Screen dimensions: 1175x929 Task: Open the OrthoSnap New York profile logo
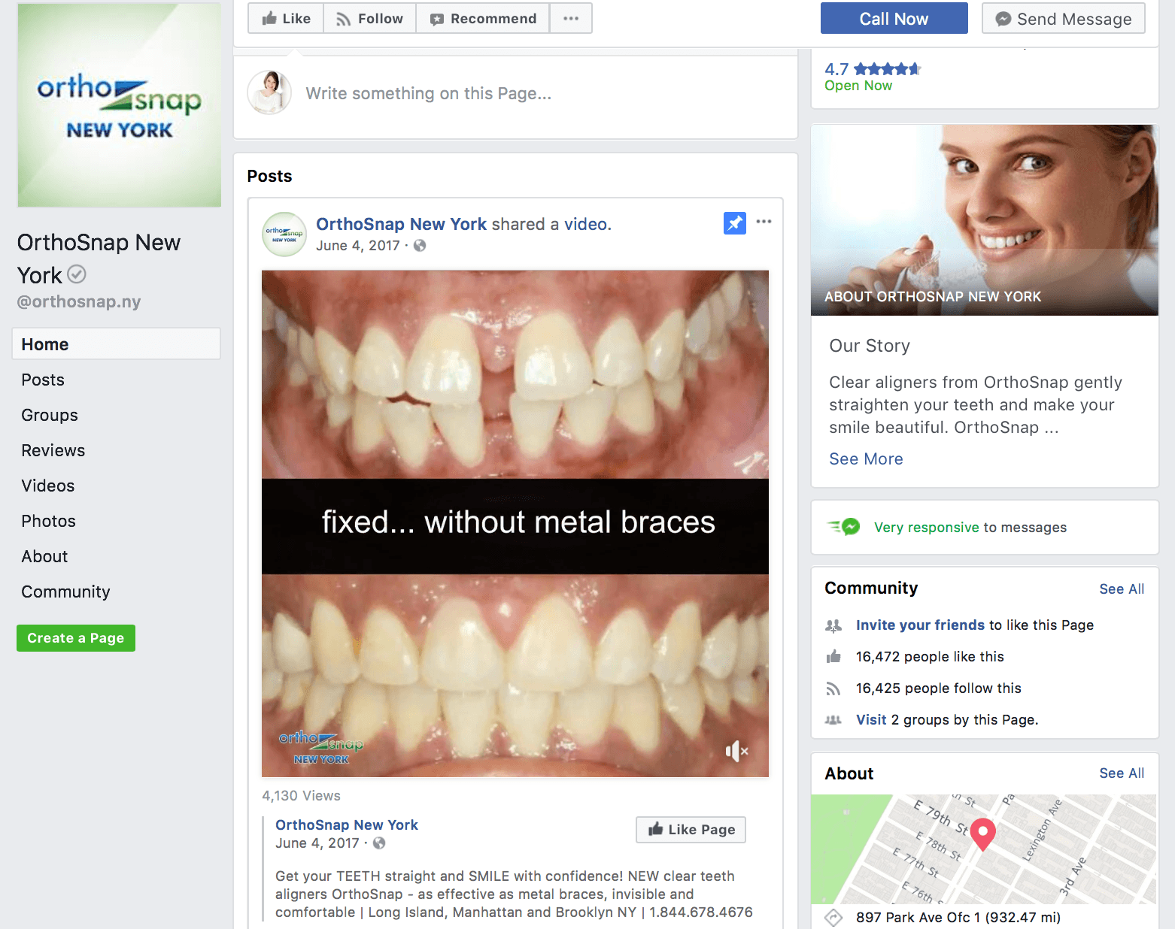[x=120, y=104]
